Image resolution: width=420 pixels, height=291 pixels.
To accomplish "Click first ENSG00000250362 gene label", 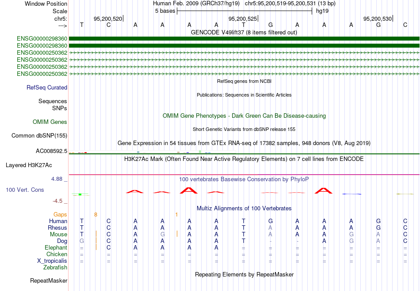I will pos(42,52).
